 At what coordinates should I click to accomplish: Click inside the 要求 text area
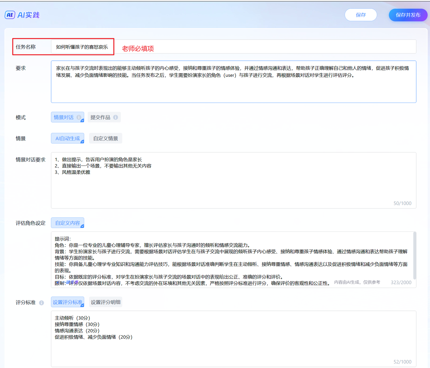(x=233, y=89)
